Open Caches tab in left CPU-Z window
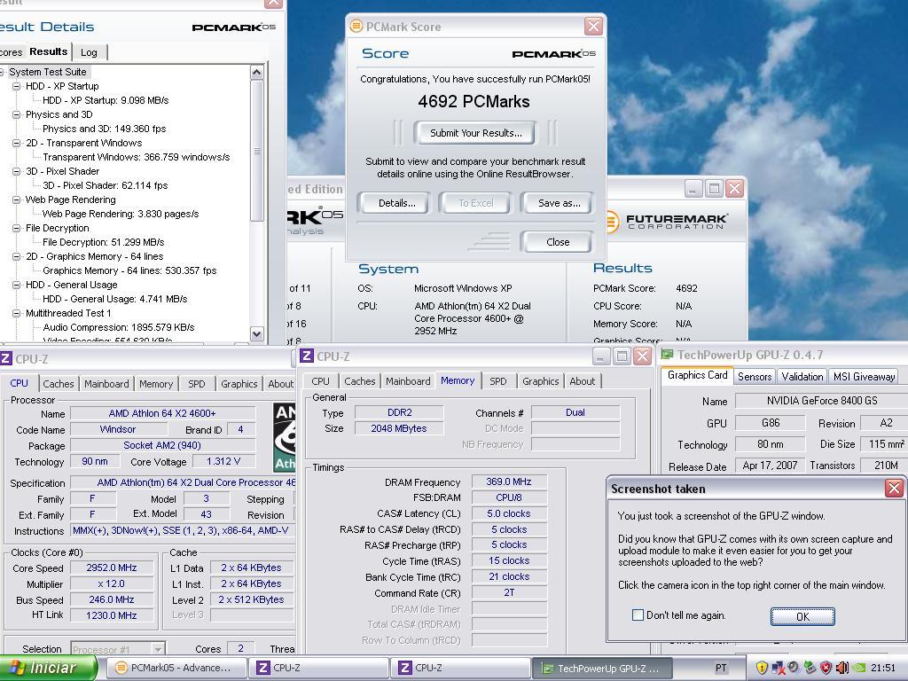This screenshot has height=681, width=908. [x=59, y=383]
